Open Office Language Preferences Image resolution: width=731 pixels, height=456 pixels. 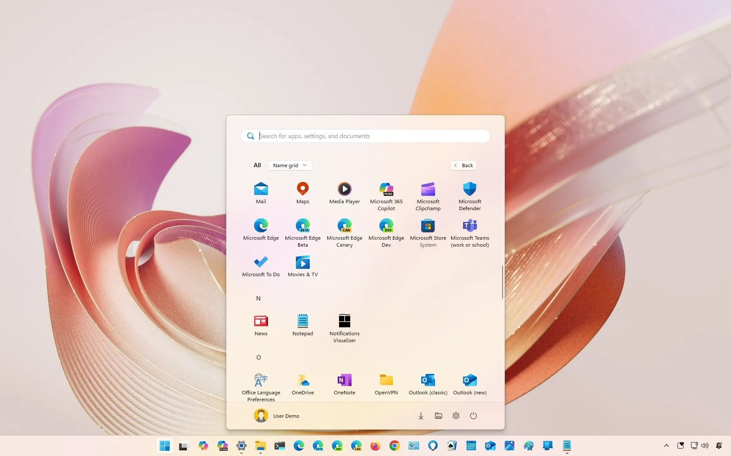coord(261,387)
